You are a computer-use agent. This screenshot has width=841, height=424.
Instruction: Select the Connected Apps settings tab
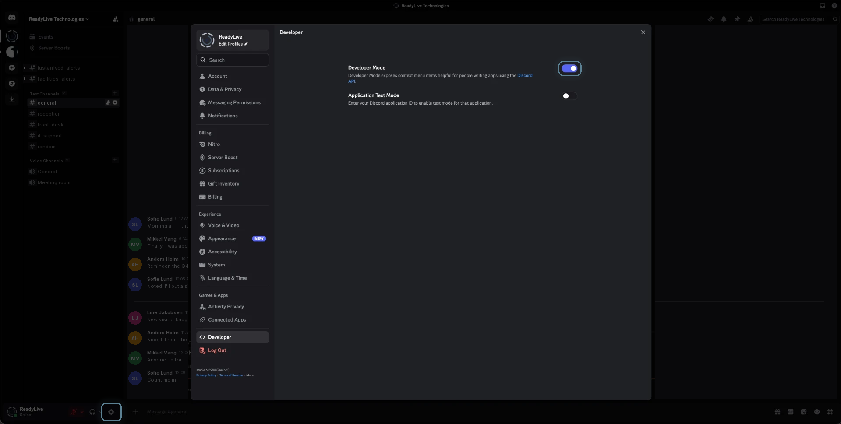tap(233, 320)
